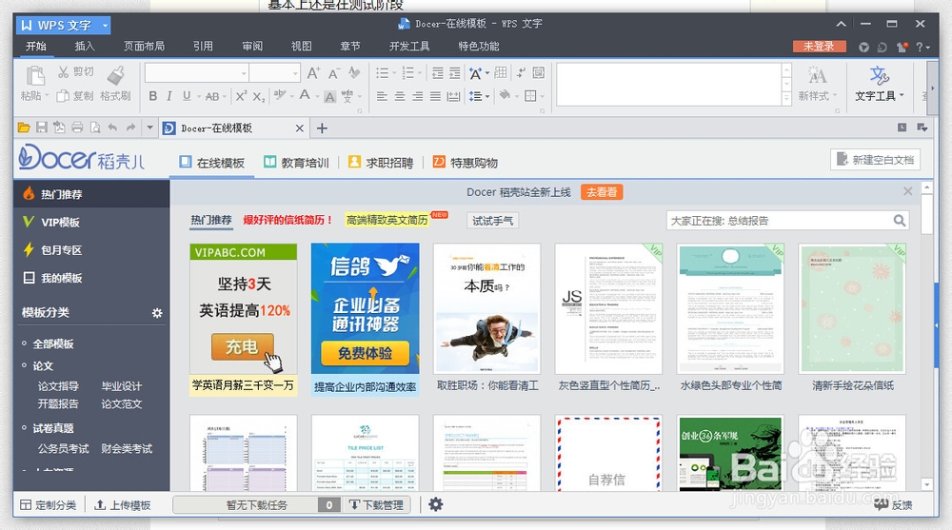
Task: Click the search magnifier icon
Action: (x=900, y=221)
